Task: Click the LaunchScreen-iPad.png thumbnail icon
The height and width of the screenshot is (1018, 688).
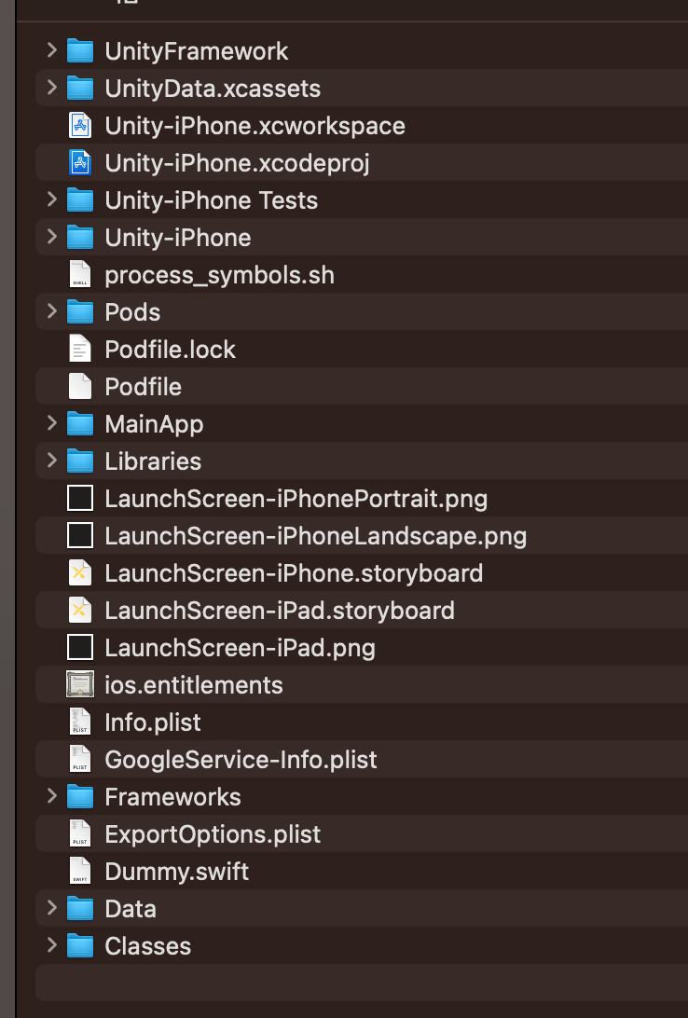Action: pyautogui.click(x=80, y=647)
